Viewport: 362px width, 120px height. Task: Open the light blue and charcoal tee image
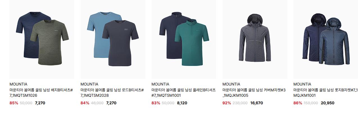click(x=113, y=39)
